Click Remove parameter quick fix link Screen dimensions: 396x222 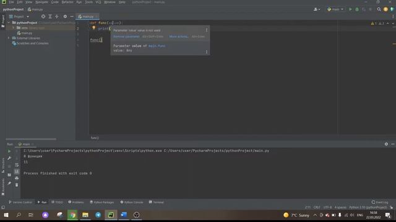pos(126,36)
